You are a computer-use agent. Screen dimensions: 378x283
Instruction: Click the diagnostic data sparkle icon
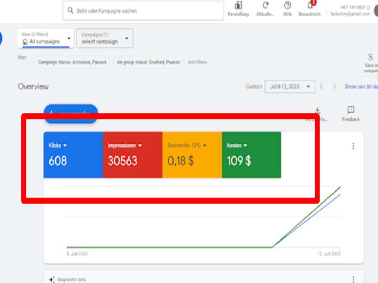tap(52, 279)
